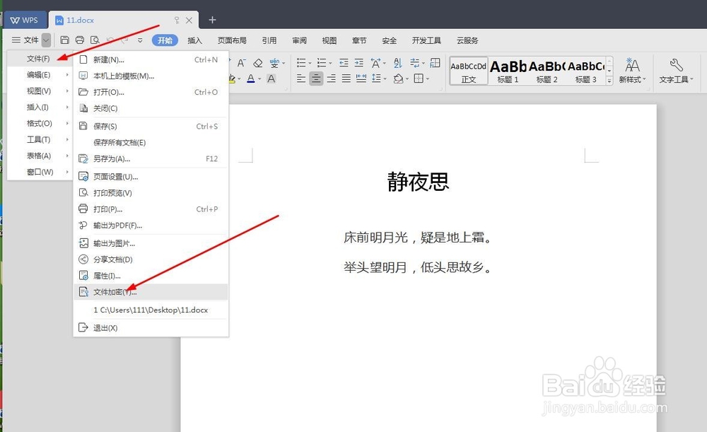Open the recent file 11.docx entry

click(151, 309)
